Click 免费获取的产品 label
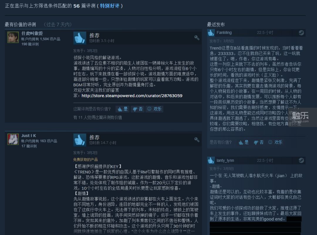This screenshot has height=235, width=317. click(85, 160)
